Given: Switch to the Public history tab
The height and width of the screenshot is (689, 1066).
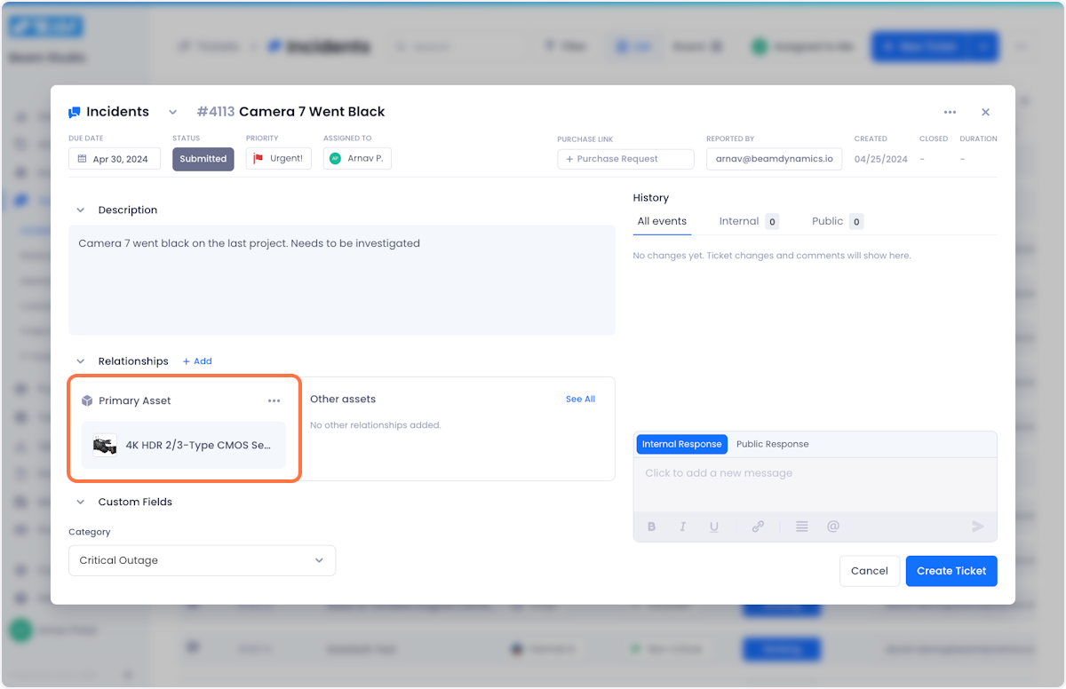Looking at the screenshot, I should click(x=837, y=221).
